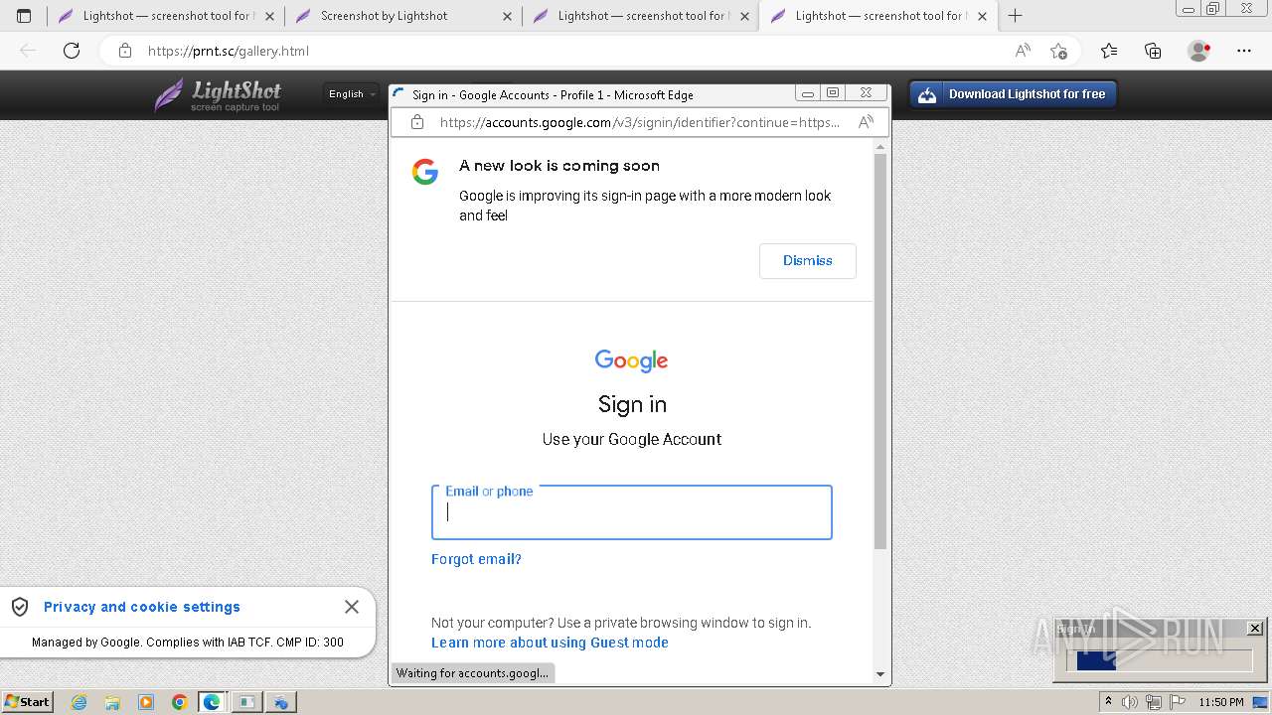Open volume control in system tray

point(1130,702)
